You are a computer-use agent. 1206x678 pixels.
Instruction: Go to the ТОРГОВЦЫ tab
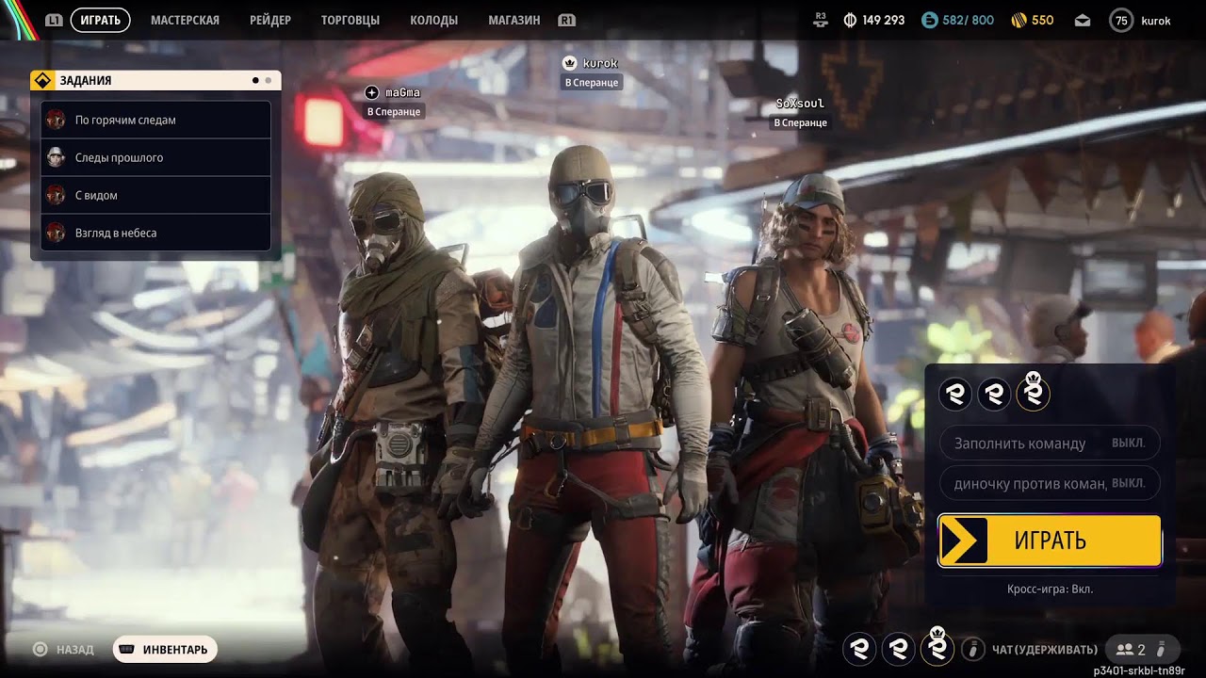tap(350, 20)
